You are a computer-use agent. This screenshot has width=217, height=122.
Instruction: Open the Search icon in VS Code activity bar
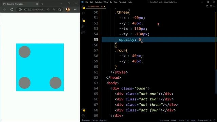[83, 13]
